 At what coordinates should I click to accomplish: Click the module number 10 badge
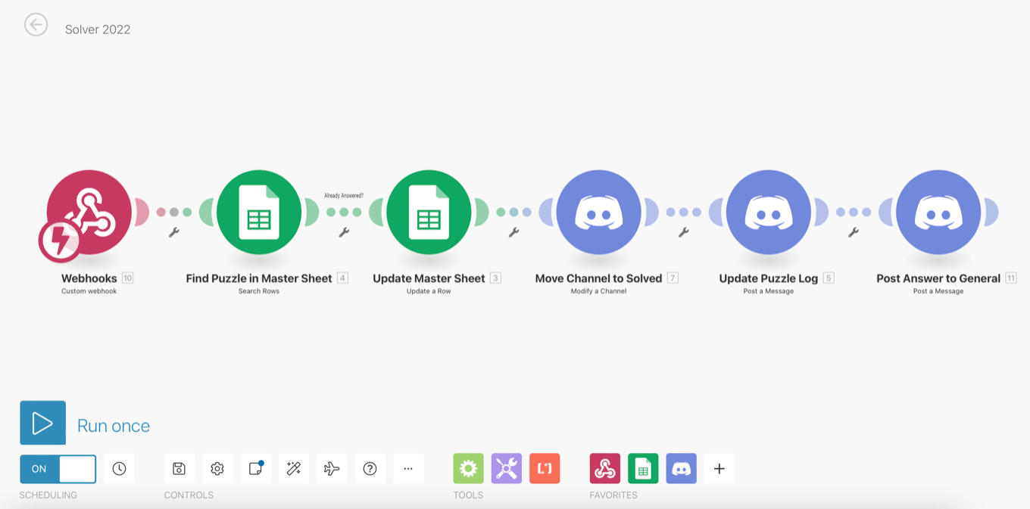127,278
